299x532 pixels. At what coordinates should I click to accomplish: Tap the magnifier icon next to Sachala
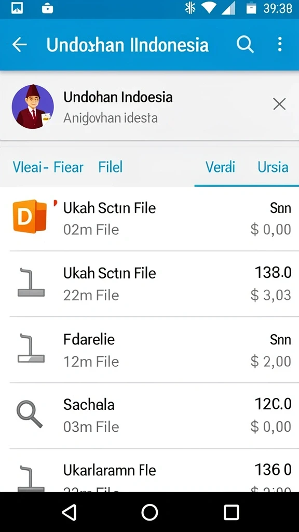point(30,414)
